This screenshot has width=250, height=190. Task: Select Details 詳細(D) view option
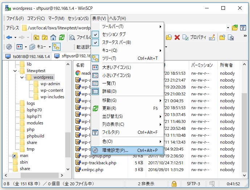(x=128, y=91)
